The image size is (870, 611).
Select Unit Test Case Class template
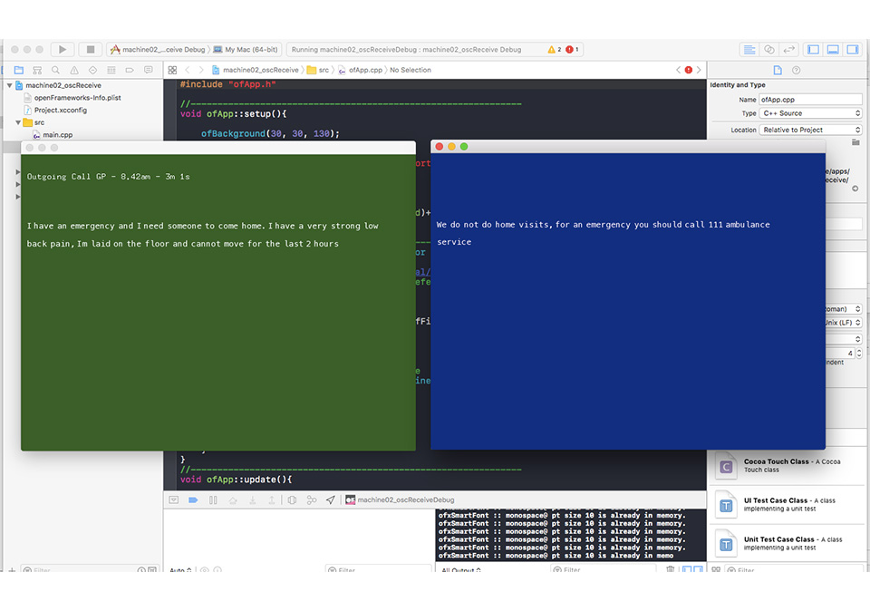788,543
